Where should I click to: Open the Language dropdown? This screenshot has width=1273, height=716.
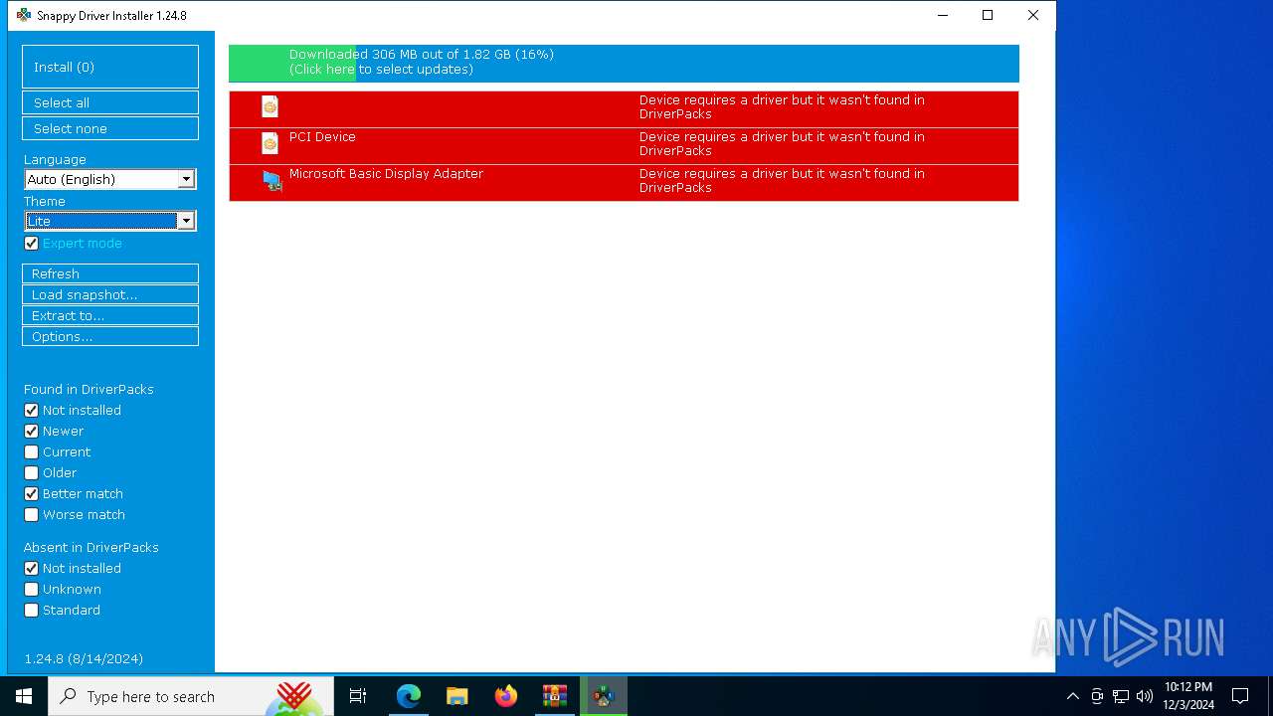[x=110, y=179]
